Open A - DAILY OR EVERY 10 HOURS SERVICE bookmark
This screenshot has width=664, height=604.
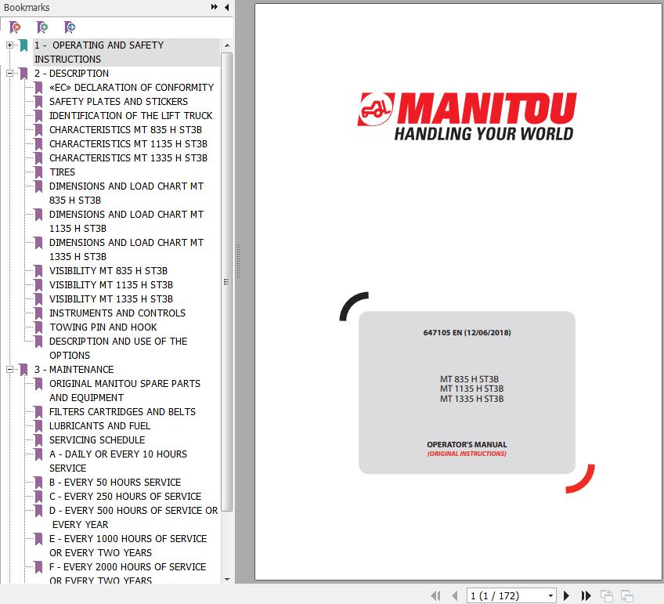pyautogui.click(x=118, y=461)
